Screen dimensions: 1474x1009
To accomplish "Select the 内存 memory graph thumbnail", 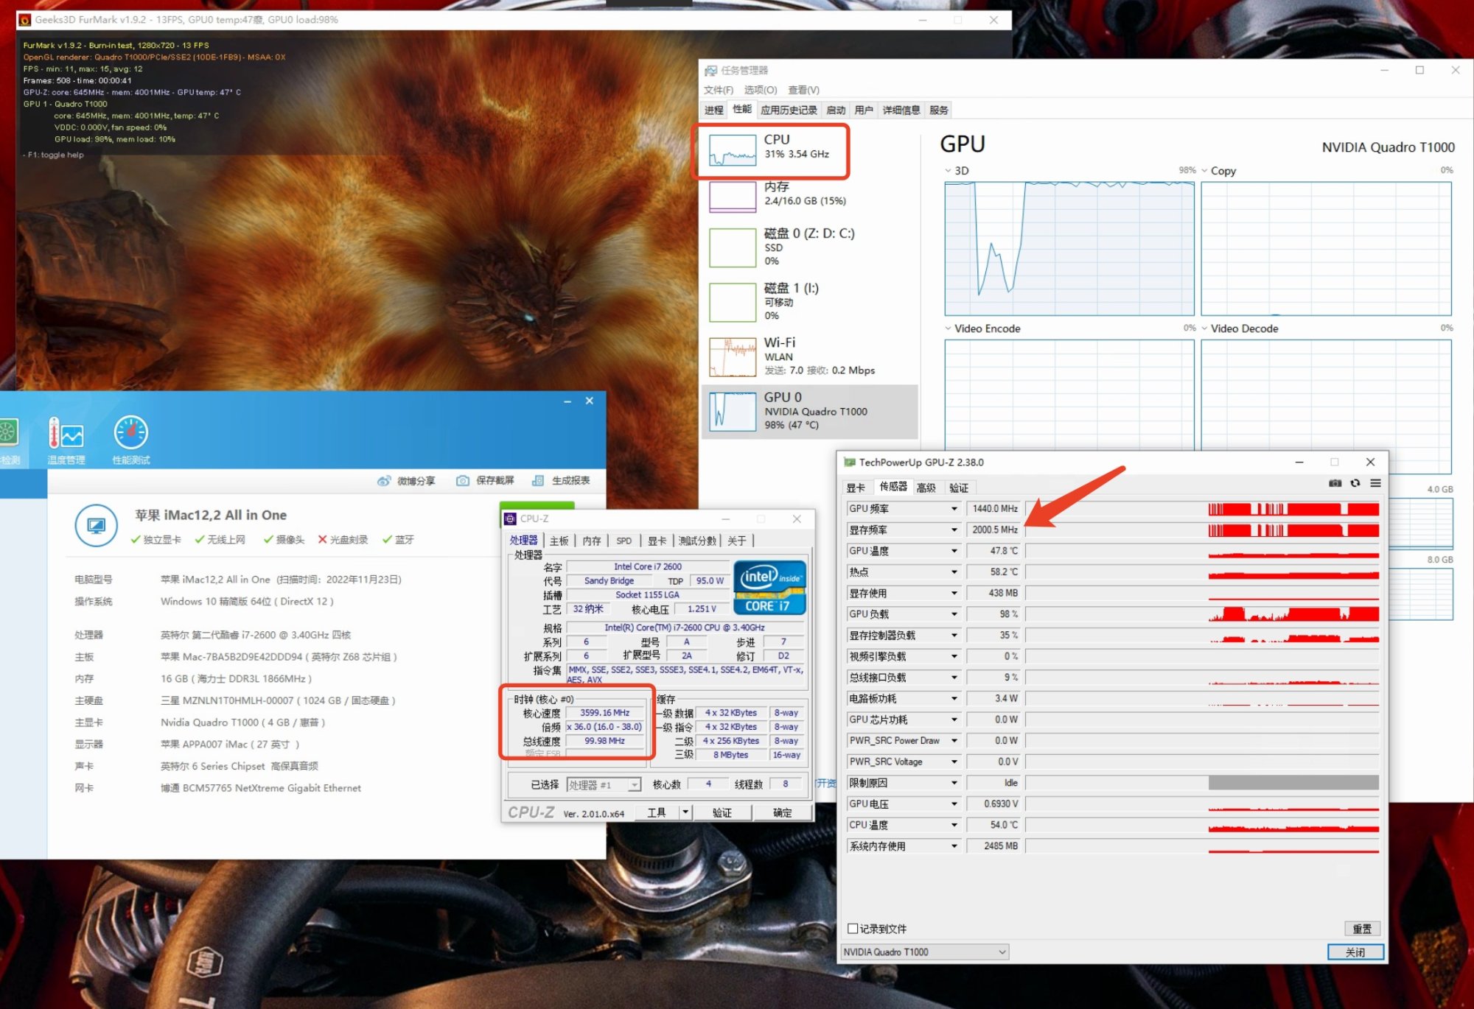I will click(733, 197).
